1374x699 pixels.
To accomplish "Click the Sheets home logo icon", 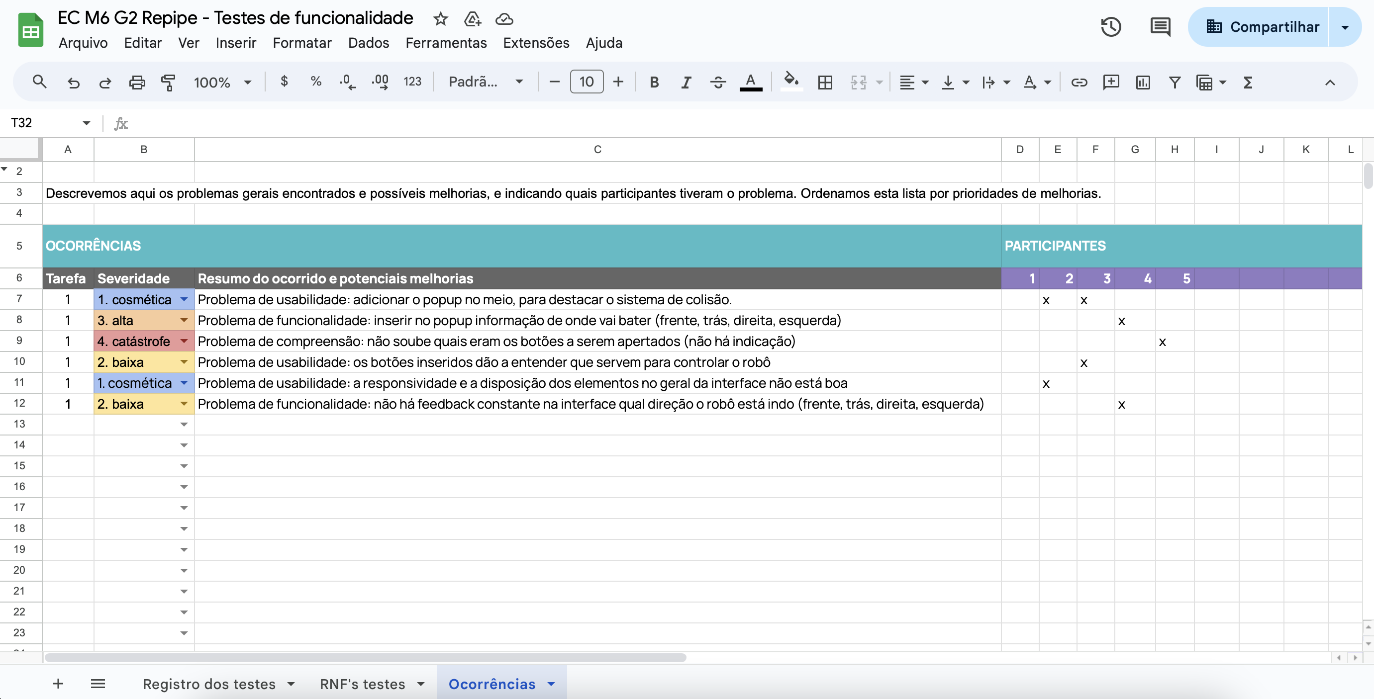I will pos(30,30).
